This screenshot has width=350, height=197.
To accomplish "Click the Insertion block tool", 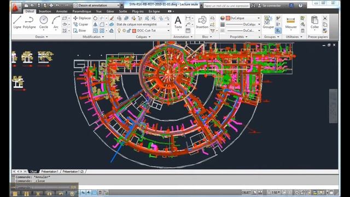I will click(202, 22).
